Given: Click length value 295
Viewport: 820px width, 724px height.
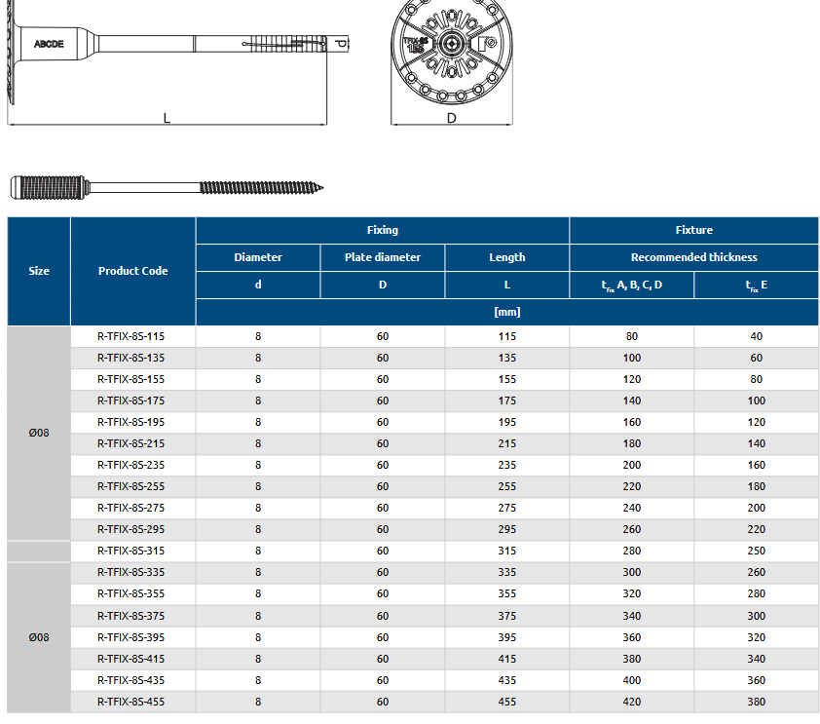Looking at the screenshot, I should (x=506, y=529).
